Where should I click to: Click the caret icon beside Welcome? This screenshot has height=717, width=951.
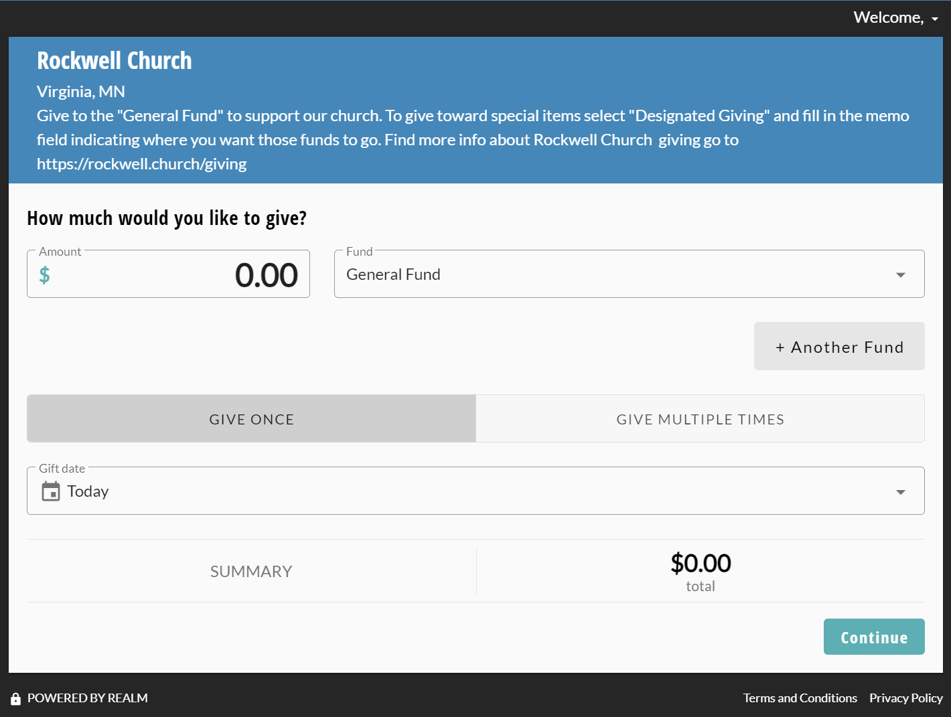tap(936, 19)
